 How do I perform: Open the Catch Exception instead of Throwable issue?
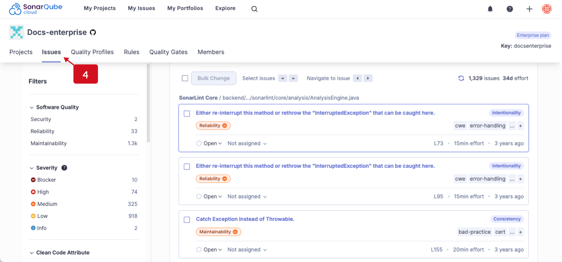[245, 219]
